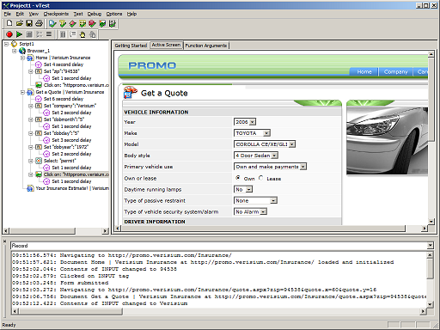Click the grayed-out icon ending the debug toolbar

tap(93, 34)
